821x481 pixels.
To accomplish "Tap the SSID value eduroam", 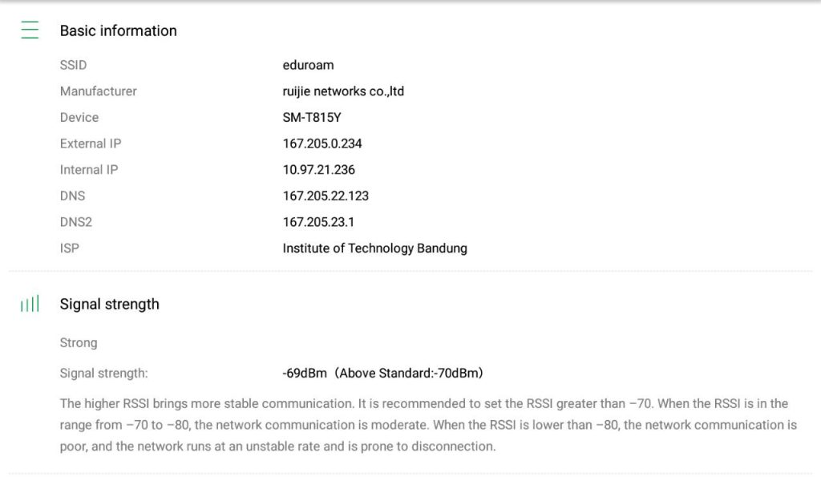I will coord(308,65).
